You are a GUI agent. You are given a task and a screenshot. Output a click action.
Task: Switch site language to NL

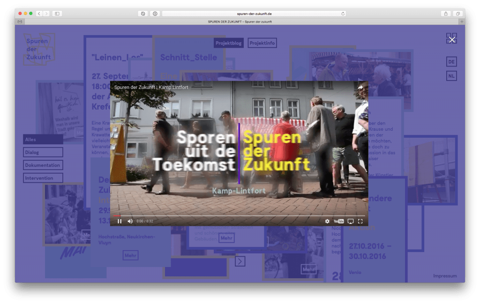[451, 76]
